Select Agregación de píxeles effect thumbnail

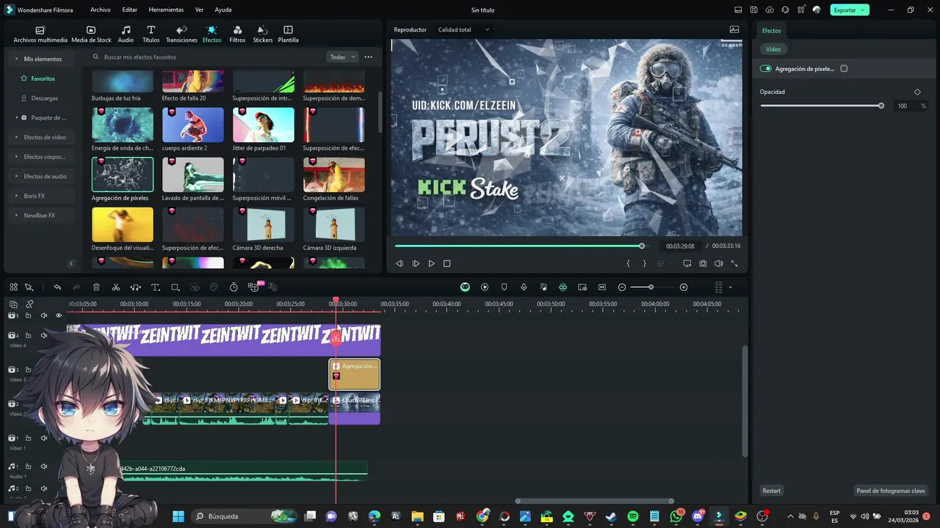[123, 175]
